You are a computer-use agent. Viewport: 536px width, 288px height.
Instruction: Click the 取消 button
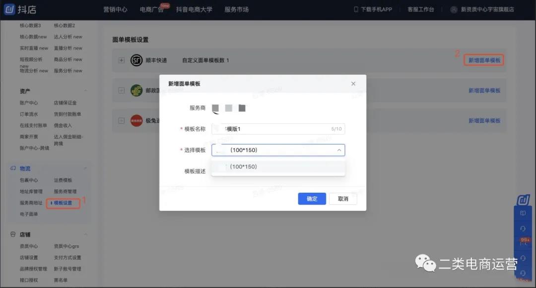[x=343, y=199]
